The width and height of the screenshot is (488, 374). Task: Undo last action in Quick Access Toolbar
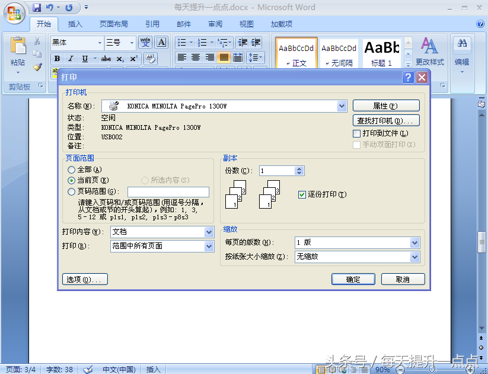(x=49, y=8)
